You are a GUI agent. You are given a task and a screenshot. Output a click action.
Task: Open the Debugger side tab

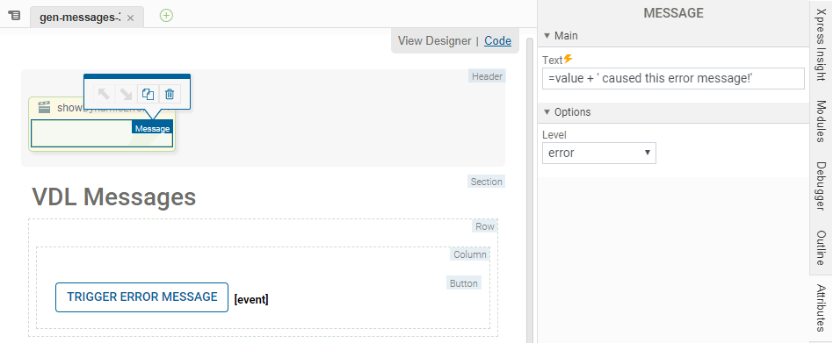point(822,186)
